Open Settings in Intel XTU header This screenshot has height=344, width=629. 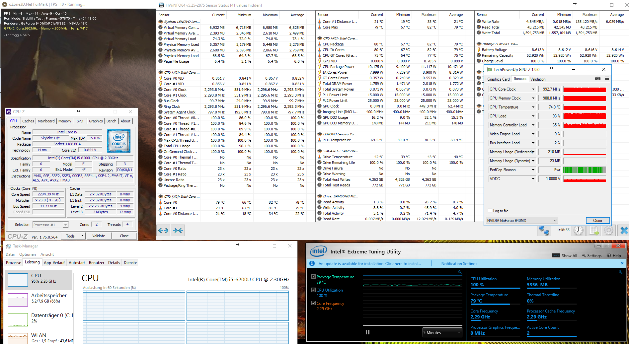pos(592,256)
